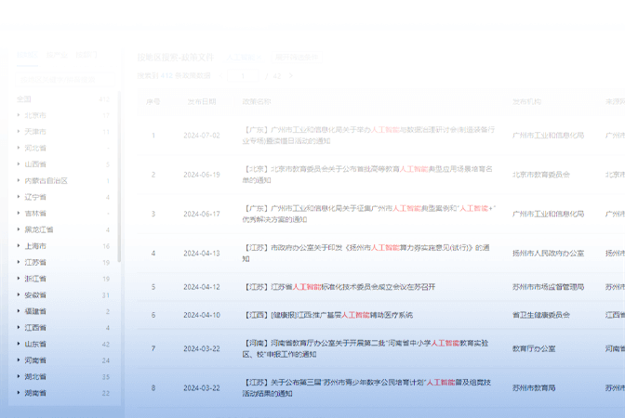This screenshot has width=625, height=418.
Task: Switch to the 按地区 tab
Action: pos(27,56)
